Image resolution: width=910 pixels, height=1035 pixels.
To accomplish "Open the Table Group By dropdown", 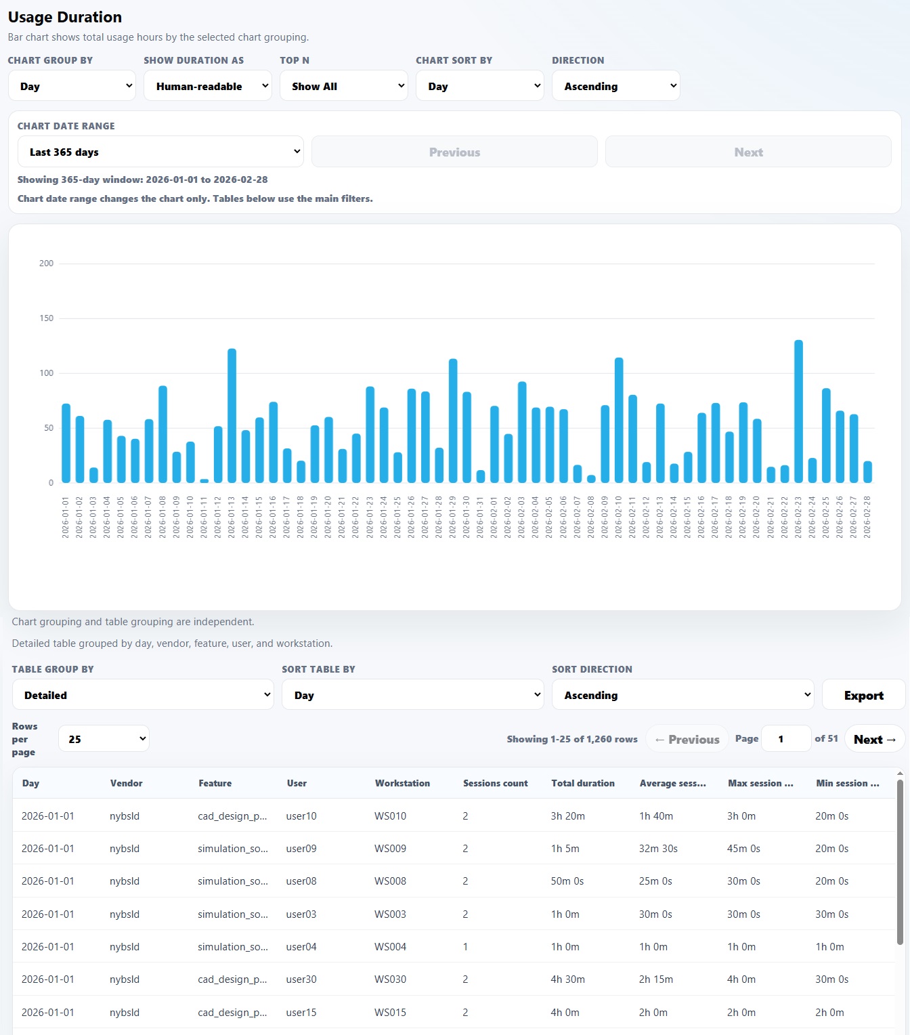I will coord(143,695).
